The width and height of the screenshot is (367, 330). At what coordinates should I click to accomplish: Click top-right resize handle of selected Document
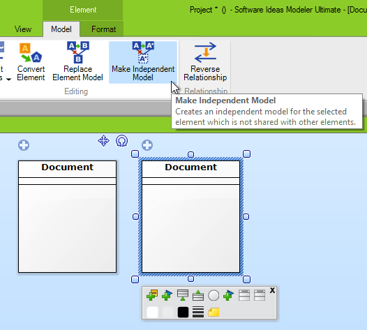pos(247,153)
